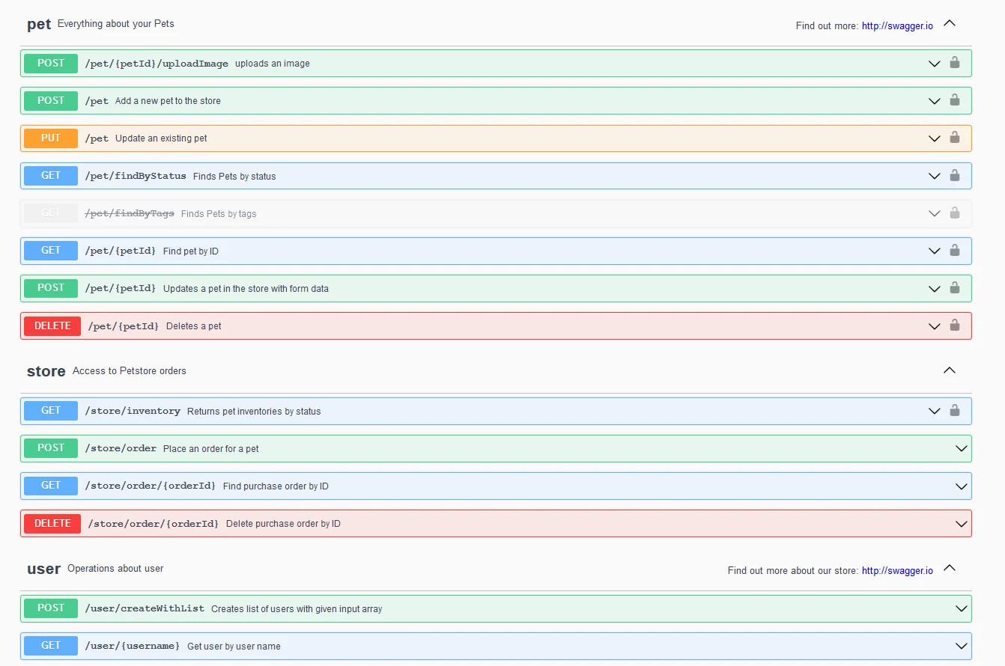Image resolution: width=1005 pixels, height=666 pixels.
Task: Click DELETE button for store order
Action: (x=52, y=523)
